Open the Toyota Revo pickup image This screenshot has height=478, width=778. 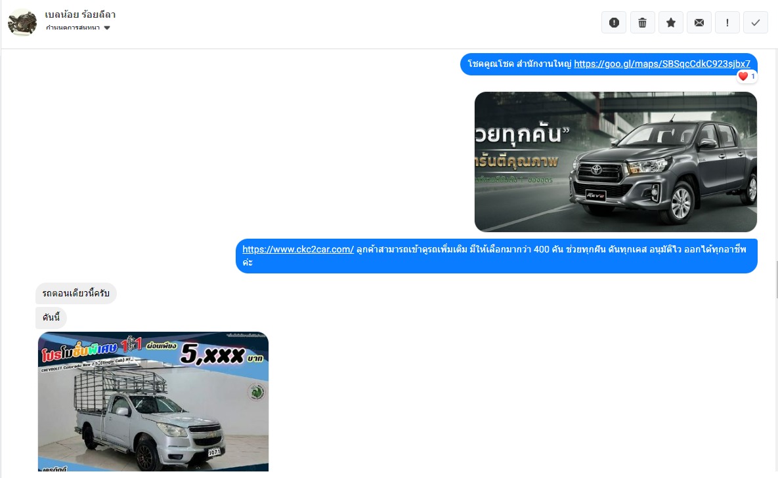(616, 161)
